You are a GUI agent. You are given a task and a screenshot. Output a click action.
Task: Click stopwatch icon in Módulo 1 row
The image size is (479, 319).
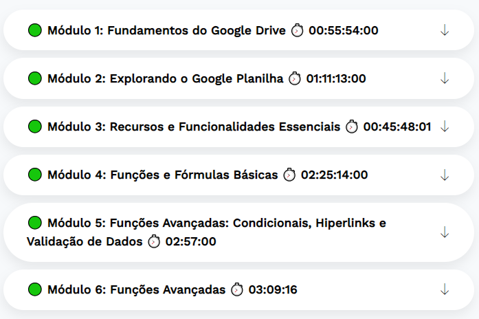pyautogui.click(x=297, y=30)
